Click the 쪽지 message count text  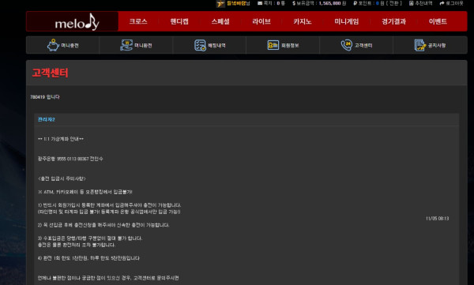tap(274, 3)
